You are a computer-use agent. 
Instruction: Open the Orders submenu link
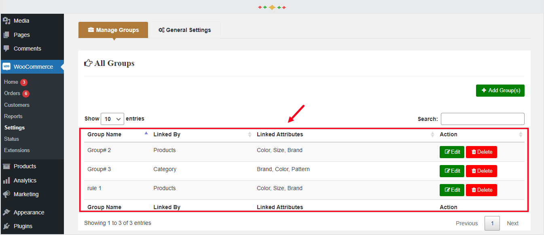click(12, 93)
